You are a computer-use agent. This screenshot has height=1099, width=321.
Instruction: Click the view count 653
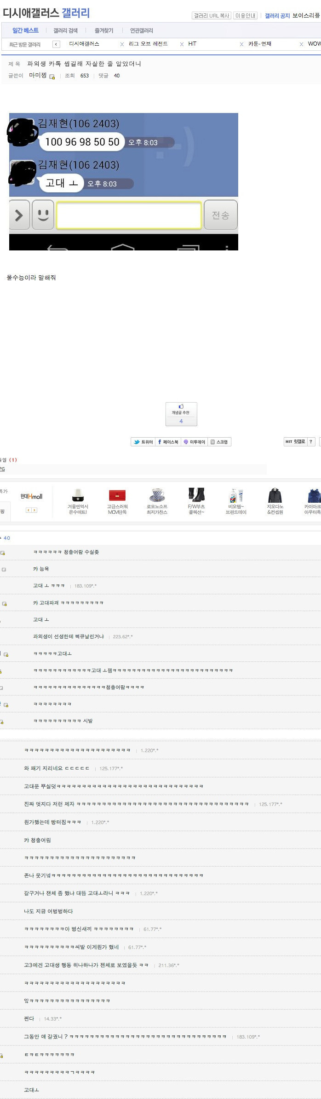tap(85, 76)
